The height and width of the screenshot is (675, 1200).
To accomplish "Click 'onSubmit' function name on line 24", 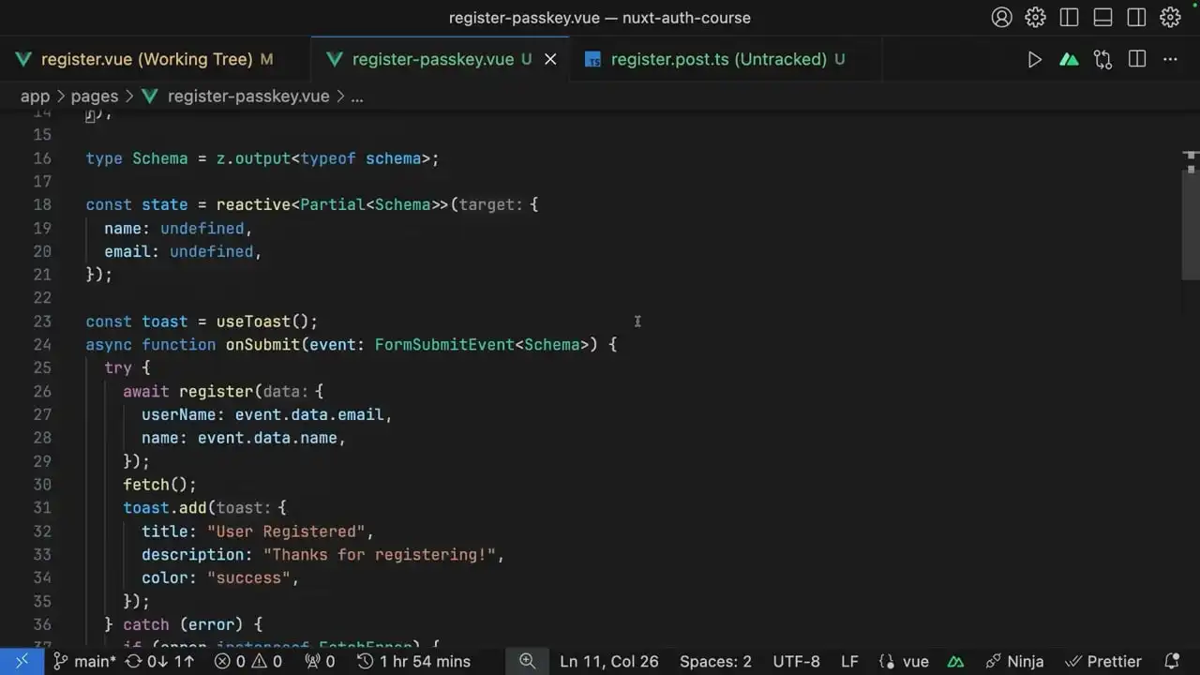I will click(x=262, y=344).
